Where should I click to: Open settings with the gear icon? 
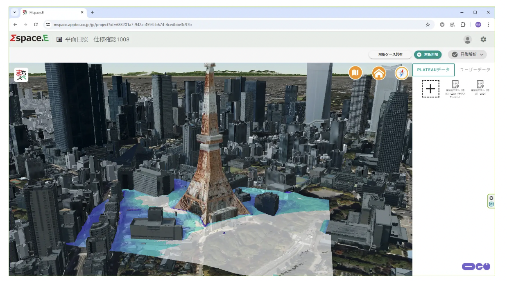coord(483,40)
